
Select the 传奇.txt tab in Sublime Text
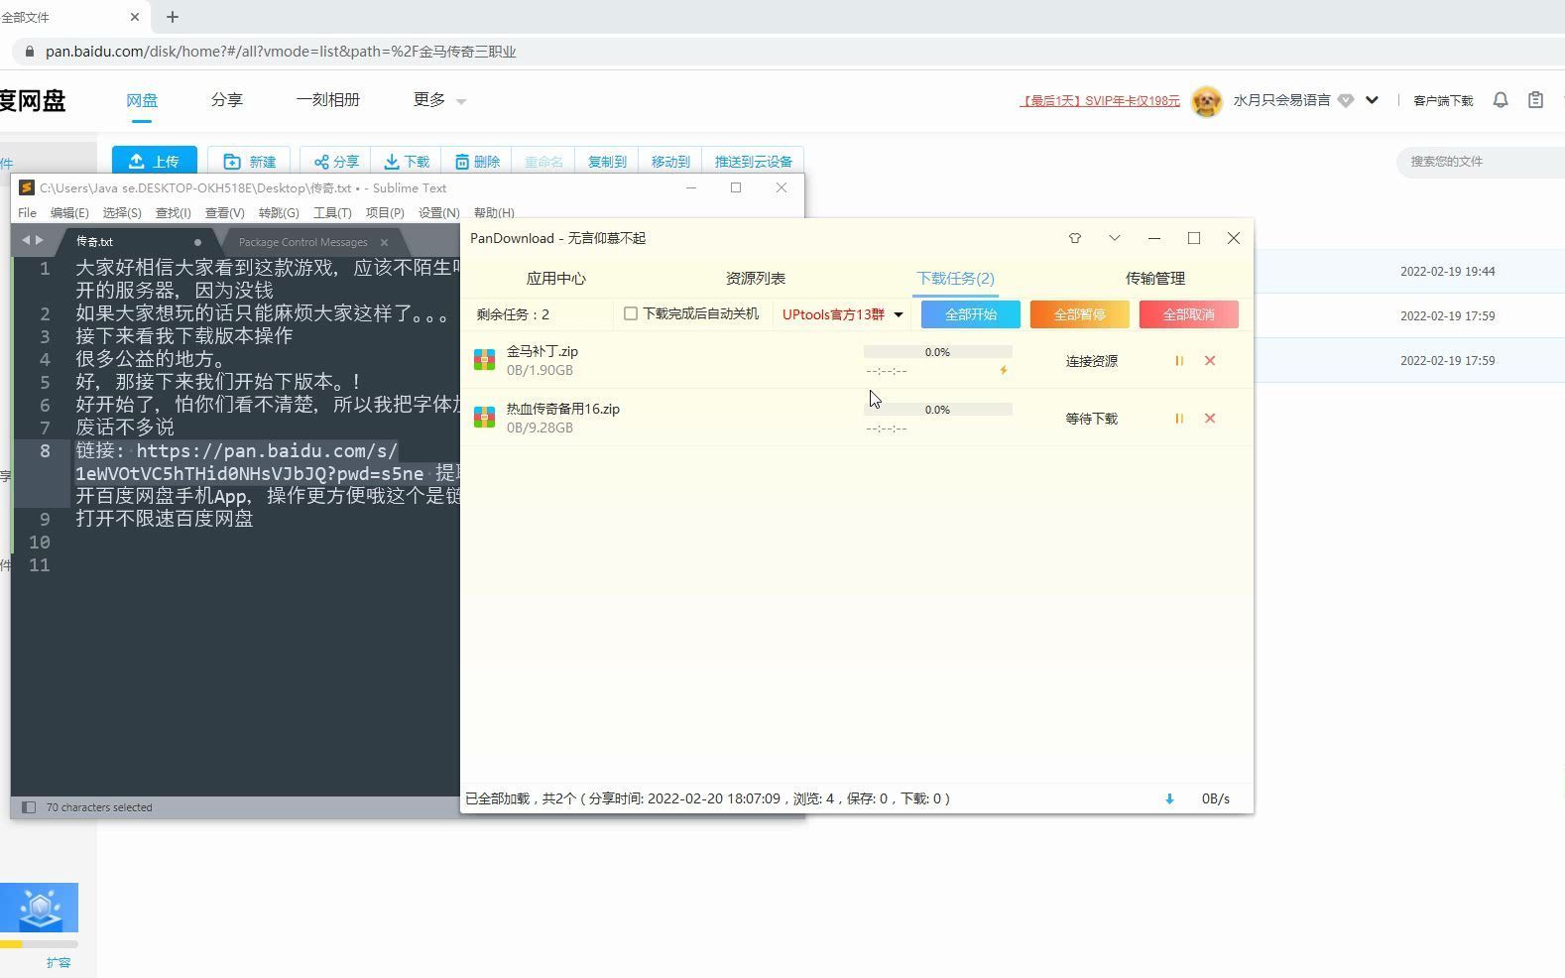pyautogui.click(x=139, y=242)
